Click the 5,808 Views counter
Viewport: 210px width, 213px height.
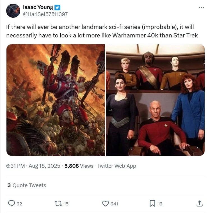tap(79, 166)
